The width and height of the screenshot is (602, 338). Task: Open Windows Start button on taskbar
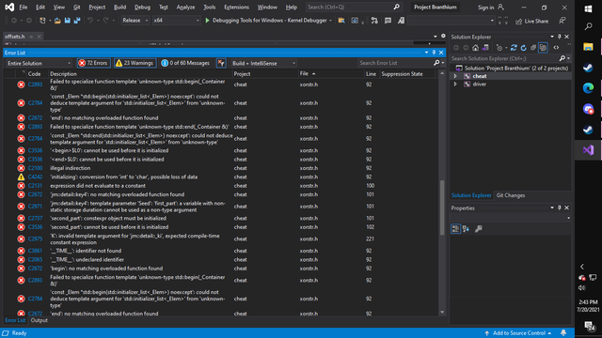[588, 8]
